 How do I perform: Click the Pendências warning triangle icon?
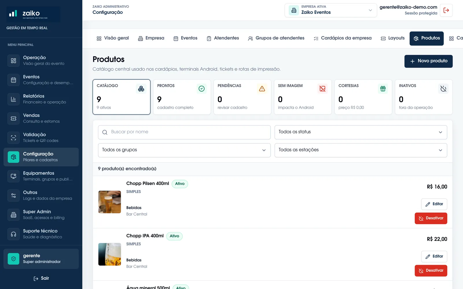tap(262, 89)
